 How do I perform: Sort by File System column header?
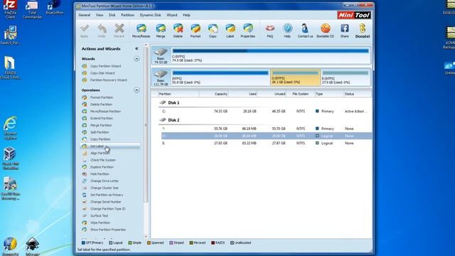[300, 94]
